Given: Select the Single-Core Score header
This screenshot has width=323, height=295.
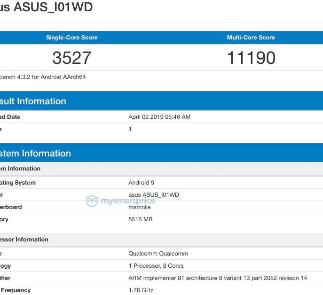Looking at the screenshot, I should click(71, 38).
